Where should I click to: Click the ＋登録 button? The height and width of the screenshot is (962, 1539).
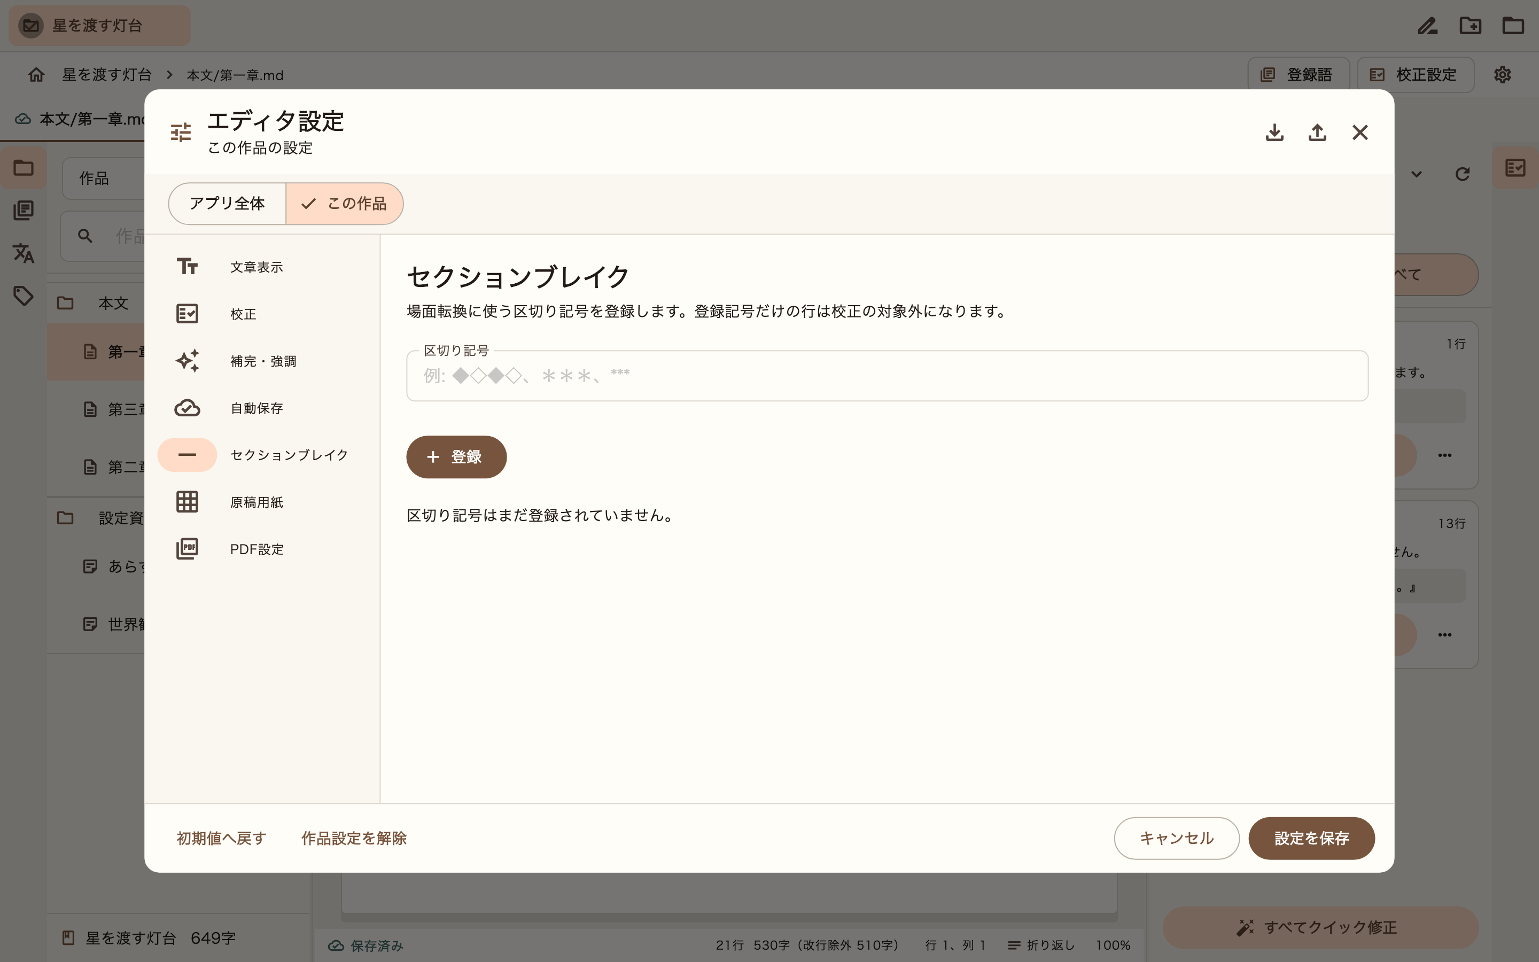coord(456,457)
